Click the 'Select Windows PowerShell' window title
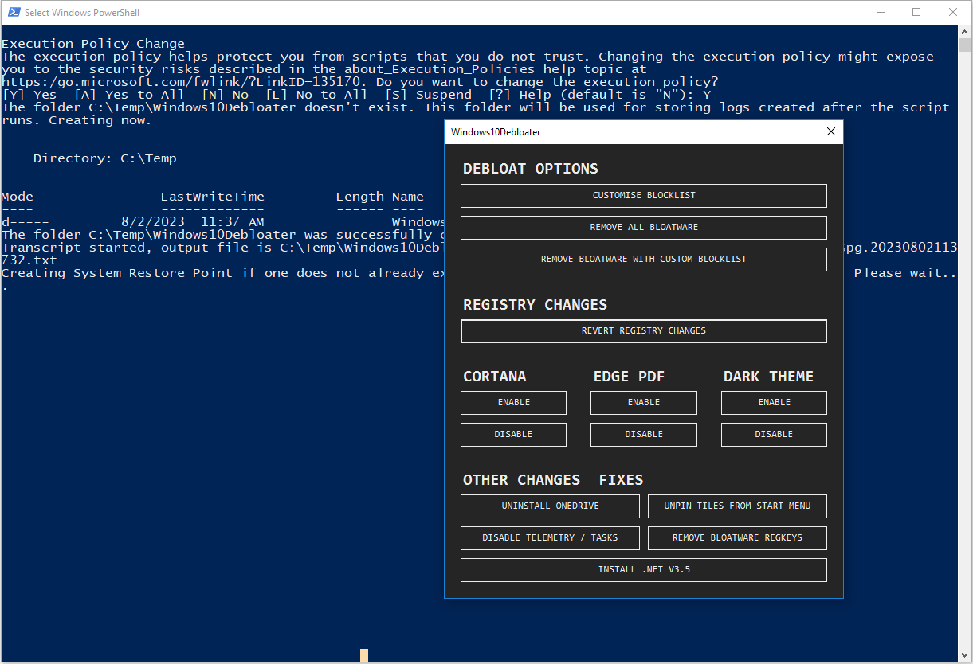This screenshot has height=664, width=973. 82,13
